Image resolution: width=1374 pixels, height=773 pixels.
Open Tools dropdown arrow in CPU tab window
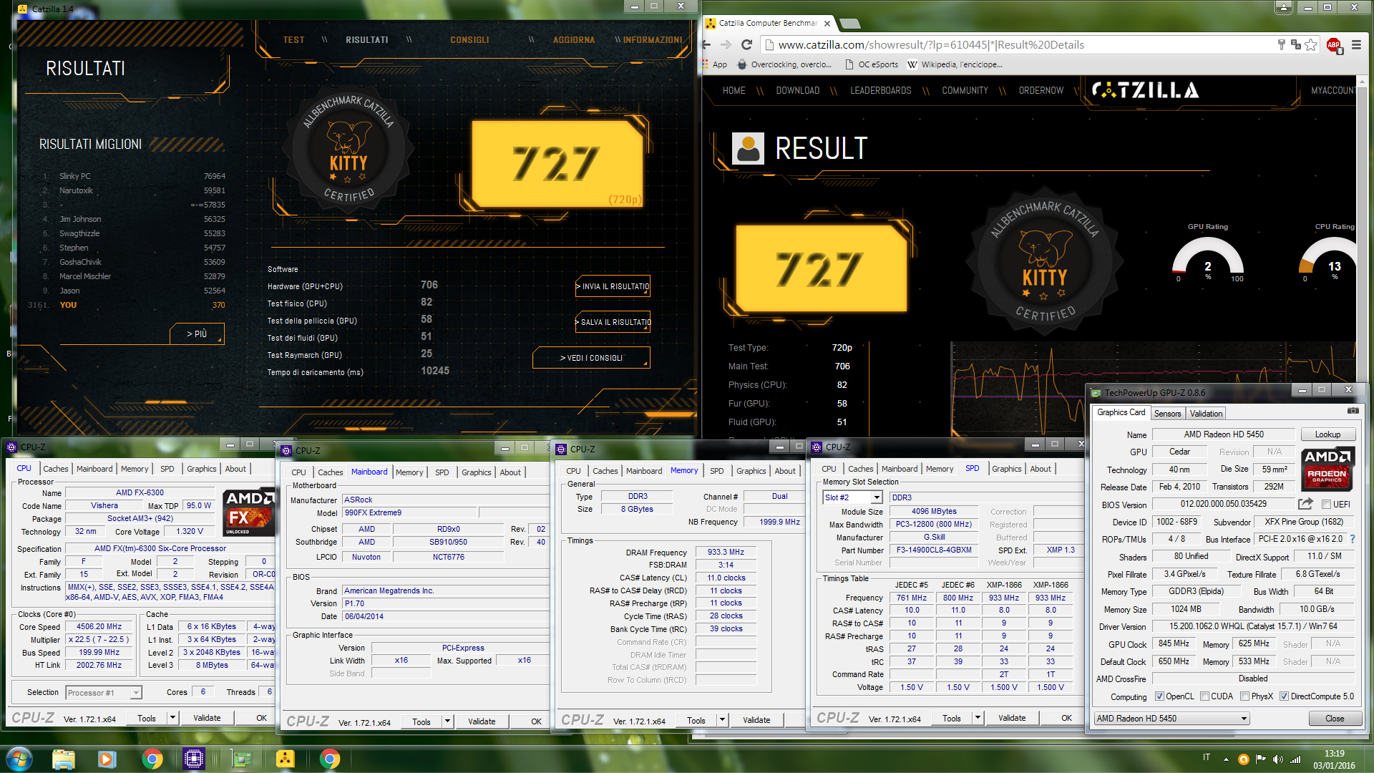[172, 718]
